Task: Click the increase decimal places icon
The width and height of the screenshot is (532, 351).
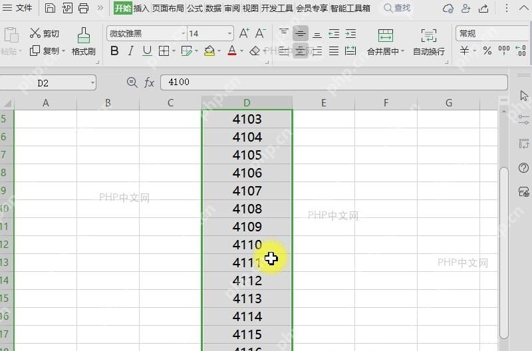Action: tap(521, 51)
